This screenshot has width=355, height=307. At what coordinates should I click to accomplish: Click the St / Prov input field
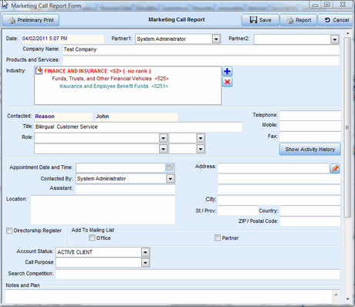pyautogui.click(x=238, y=211)
